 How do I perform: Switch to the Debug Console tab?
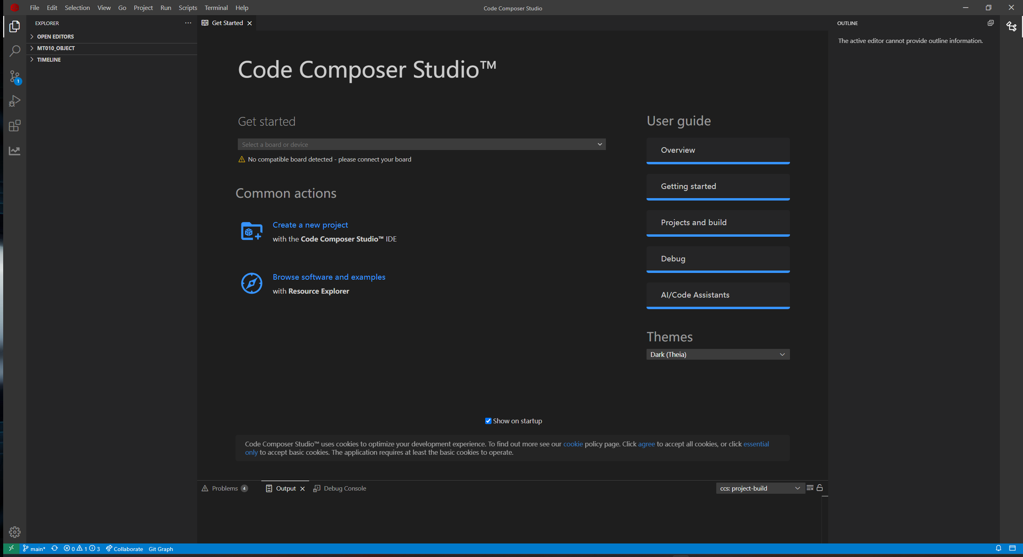(344, 488)
